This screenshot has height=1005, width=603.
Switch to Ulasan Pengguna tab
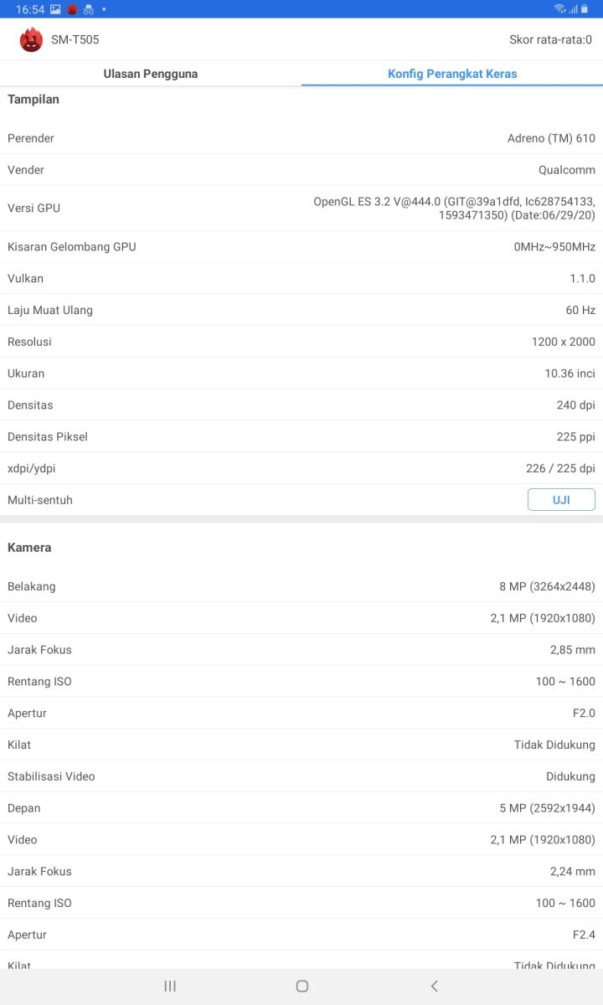151,74
